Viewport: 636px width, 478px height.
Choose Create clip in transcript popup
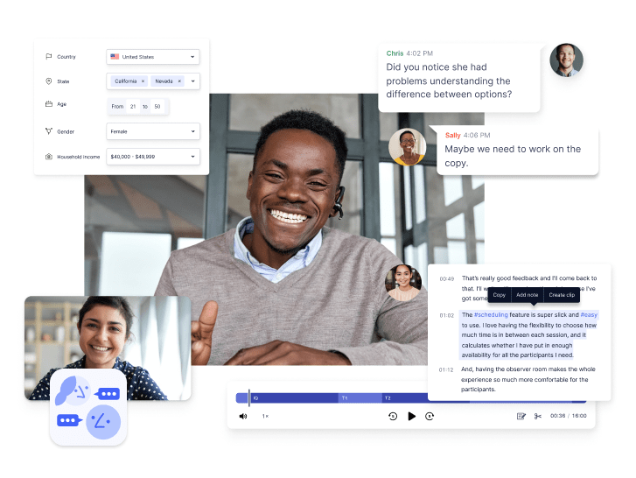click(562, 295)
